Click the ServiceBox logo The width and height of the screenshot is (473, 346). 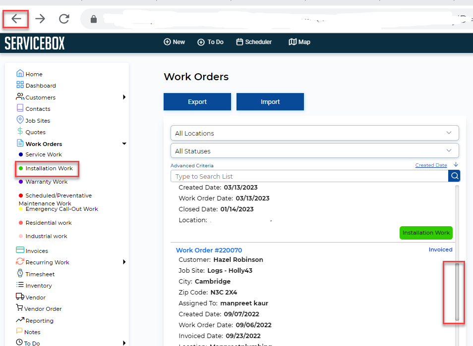coord(35,43)
